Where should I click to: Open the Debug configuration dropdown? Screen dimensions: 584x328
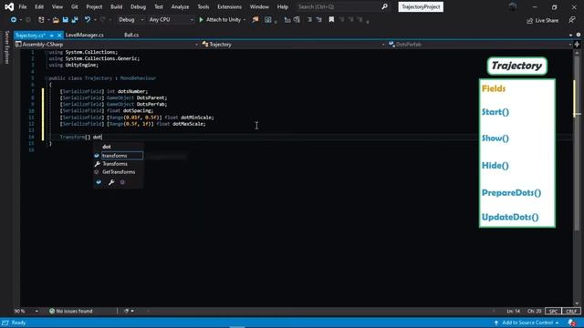130,20
